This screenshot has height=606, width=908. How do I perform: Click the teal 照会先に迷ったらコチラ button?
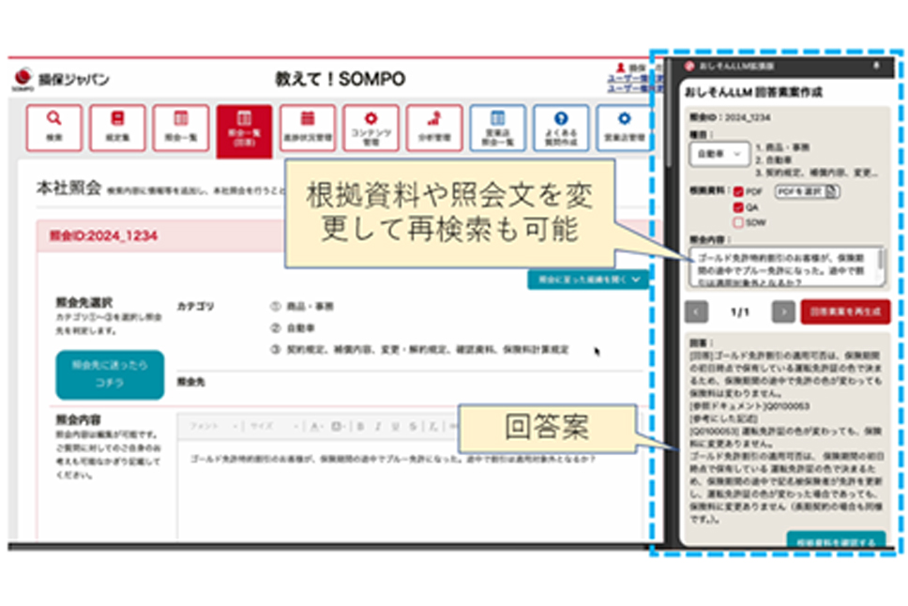110,374
